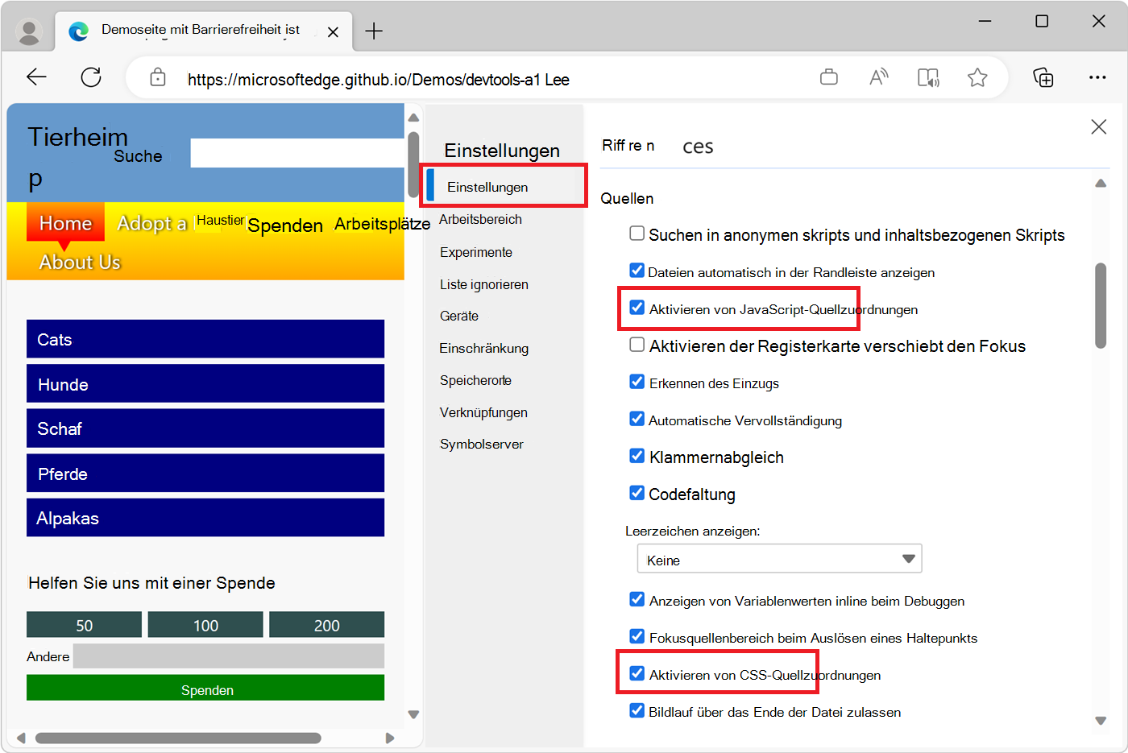Open Settings and more ellipsis menu
Image resolution: width=1128 pixels, height=753 pixels.
pos(1098,77)
